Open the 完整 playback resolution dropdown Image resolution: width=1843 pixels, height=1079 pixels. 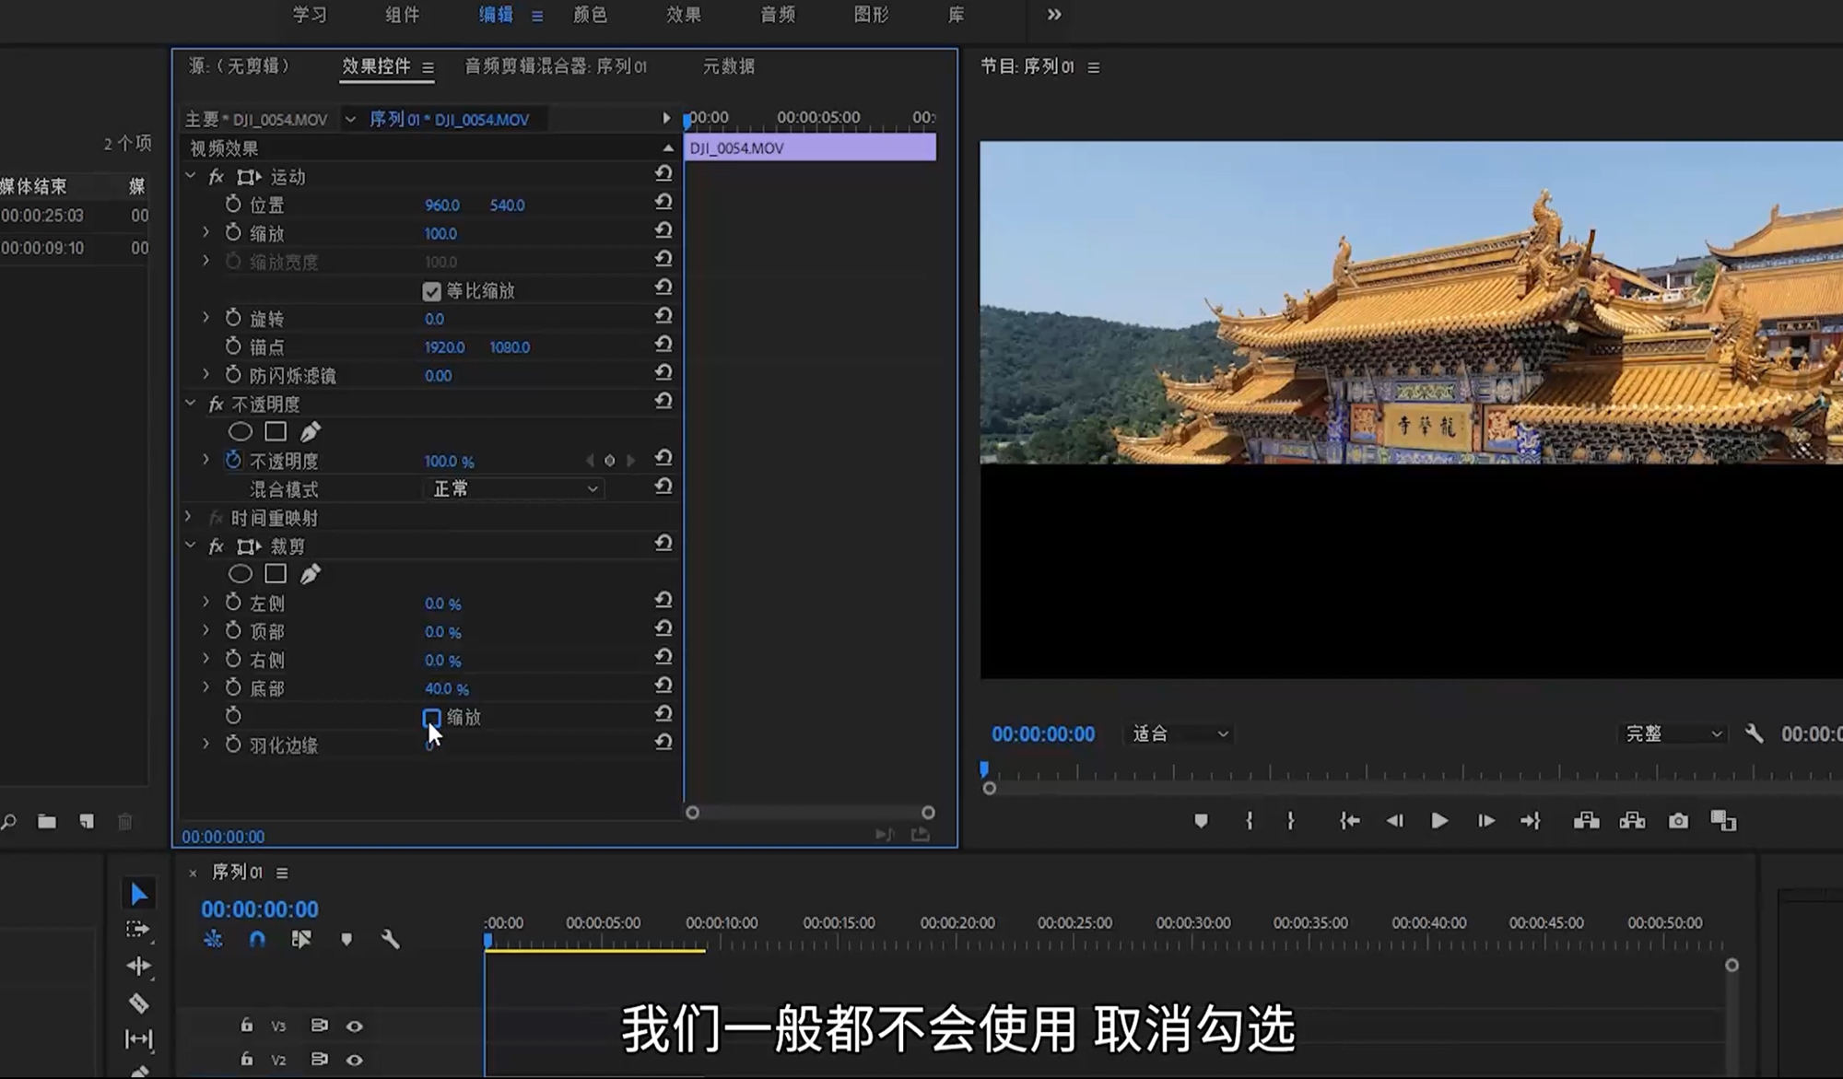(x=1673, y=733)
